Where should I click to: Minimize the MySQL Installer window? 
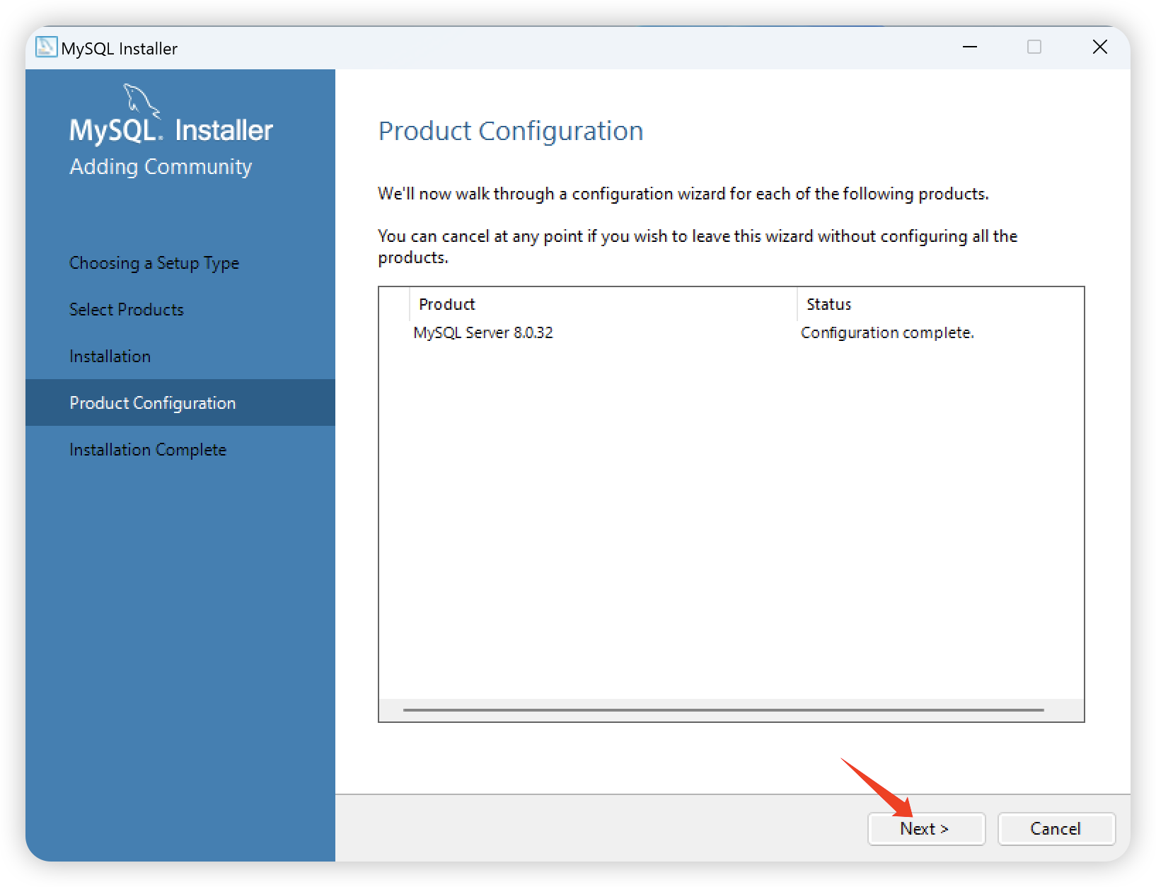(x=970, y=47)
